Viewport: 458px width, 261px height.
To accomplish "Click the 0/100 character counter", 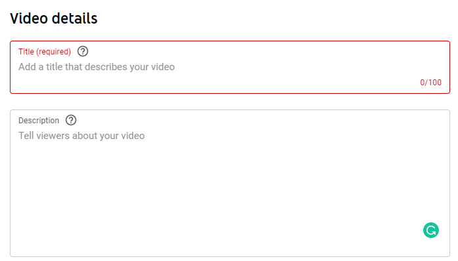I will pyautogui.click(x=430, y=83).
